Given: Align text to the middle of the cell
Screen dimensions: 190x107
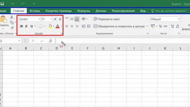Looking at the screenshot, I should (72, 19).
